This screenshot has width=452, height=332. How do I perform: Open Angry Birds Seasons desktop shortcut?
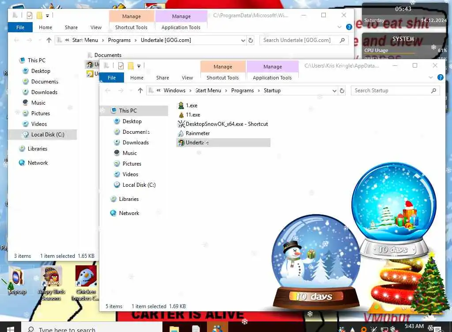tap(51, 284)
